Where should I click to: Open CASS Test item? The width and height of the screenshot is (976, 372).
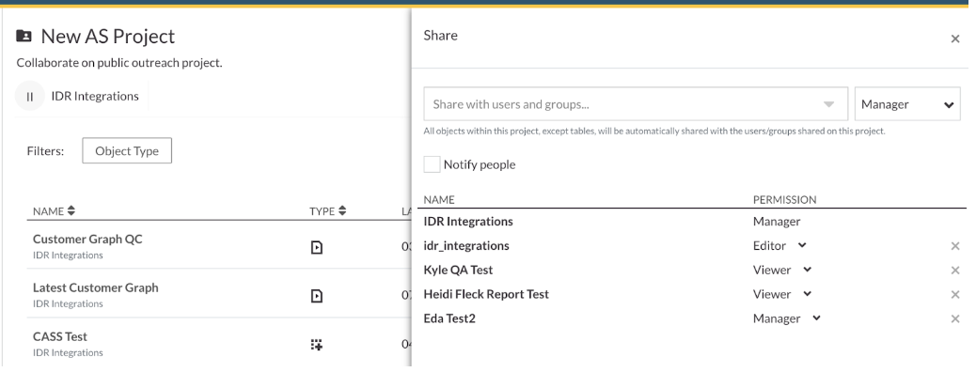[x=60, y=336]
